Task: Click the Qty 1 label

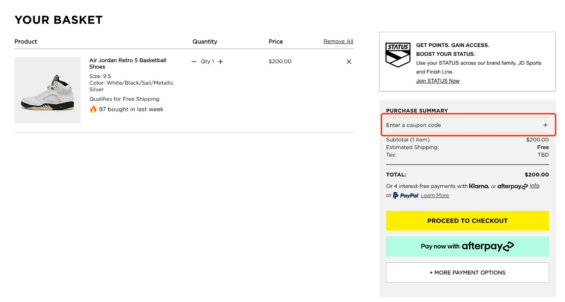Action: (207, 62)
